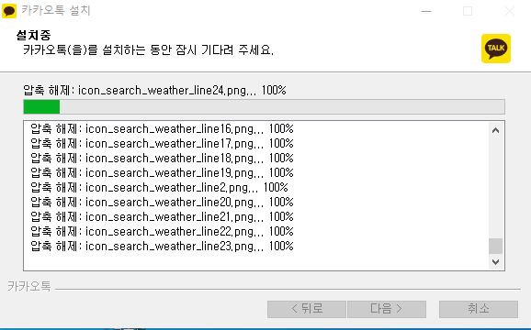This screenshot has height=330, width=531.
Task: Click the disabled maximize button in the title bar
Action: (x=468, y=11)
